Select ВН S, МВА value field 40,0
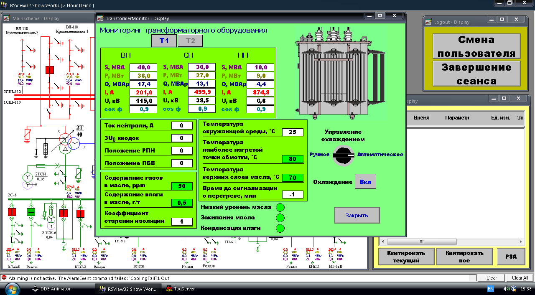The height and width of the screenshot is (295, 535). [143, 67]
